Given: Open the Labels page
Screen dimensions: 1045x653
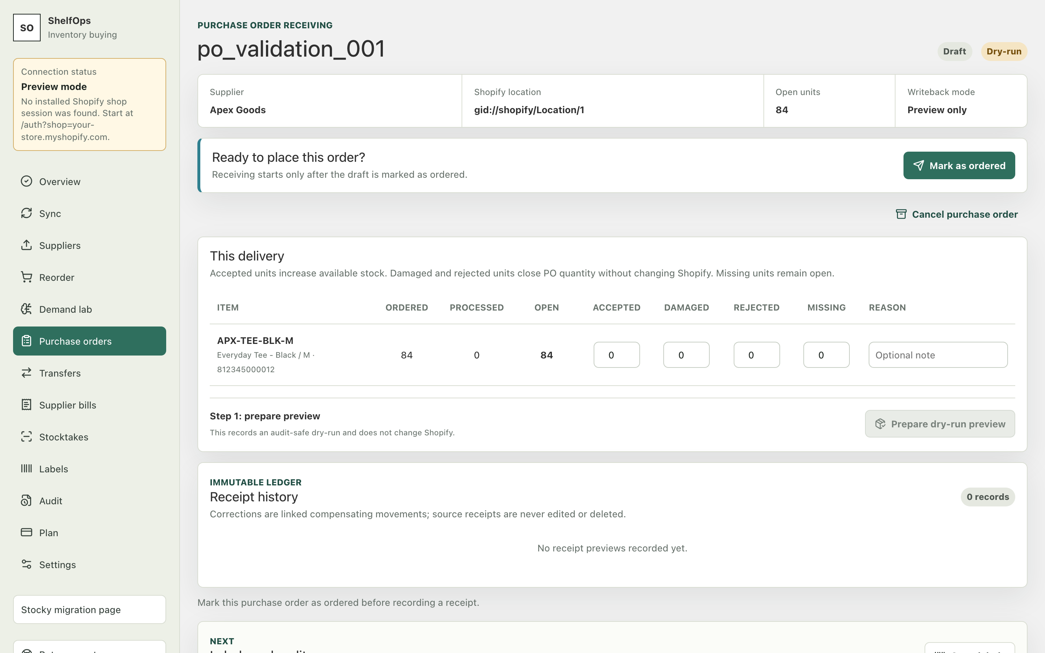Looking at the screenshot, I should 89,469.
